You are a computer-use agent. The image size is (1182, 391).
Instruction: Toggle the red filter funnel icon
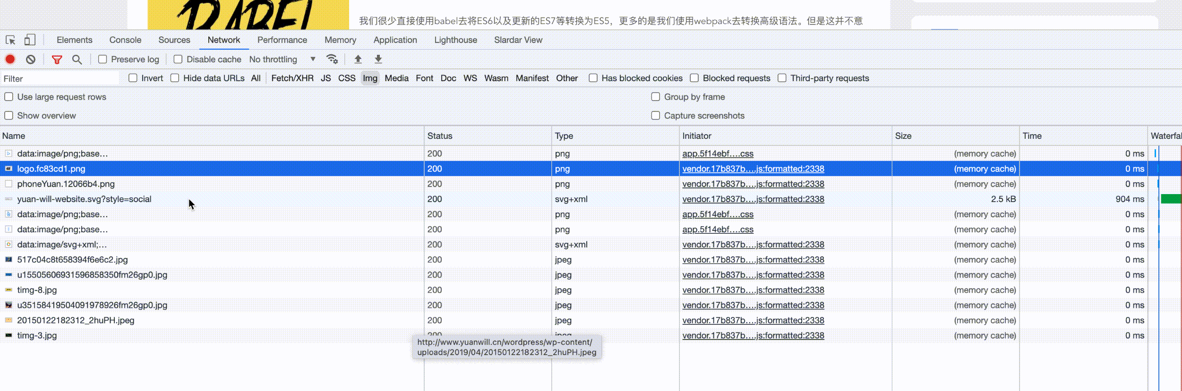point(57,59)
